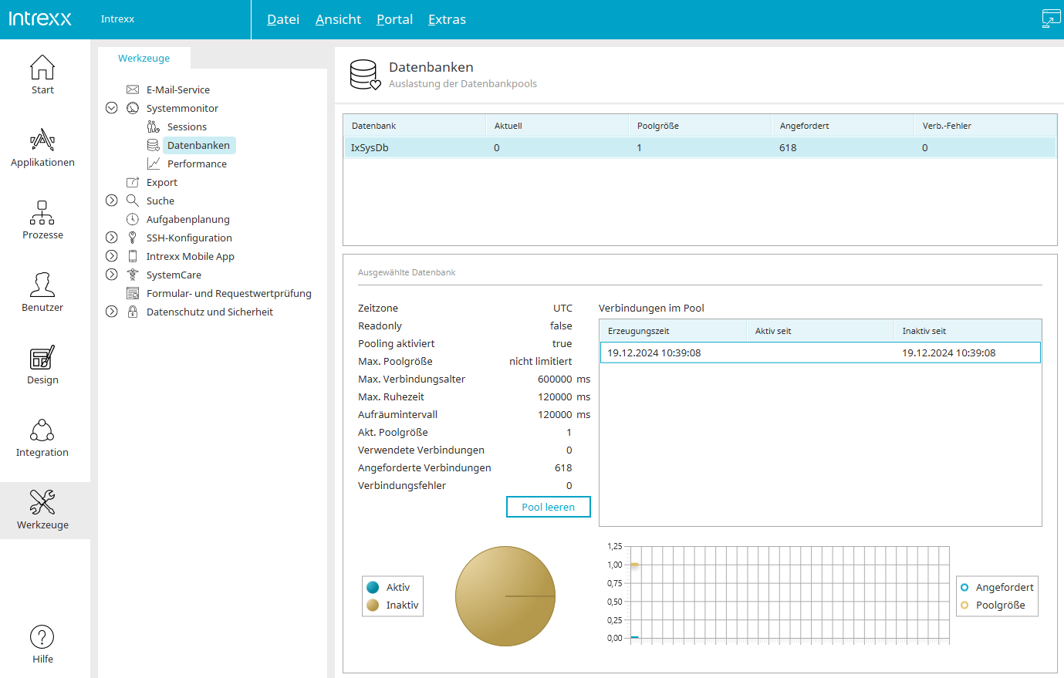
Task: Click the Inaktiv legend color swatch
Action: click(373, 605)
